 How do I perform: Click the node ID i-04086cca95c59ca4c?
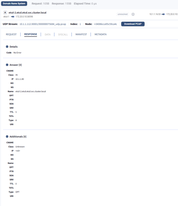(x=105, y=24)
